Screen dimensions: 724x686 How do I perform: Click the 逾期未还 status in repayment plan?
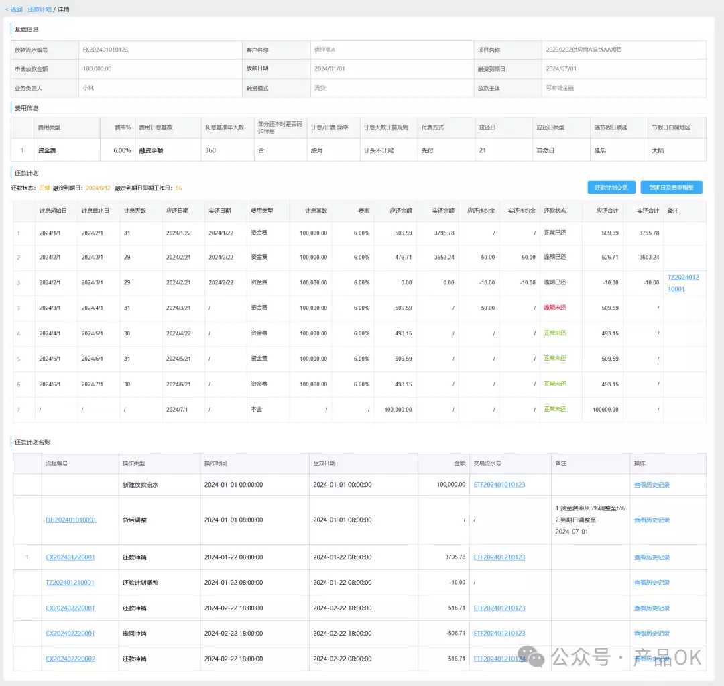554,308
